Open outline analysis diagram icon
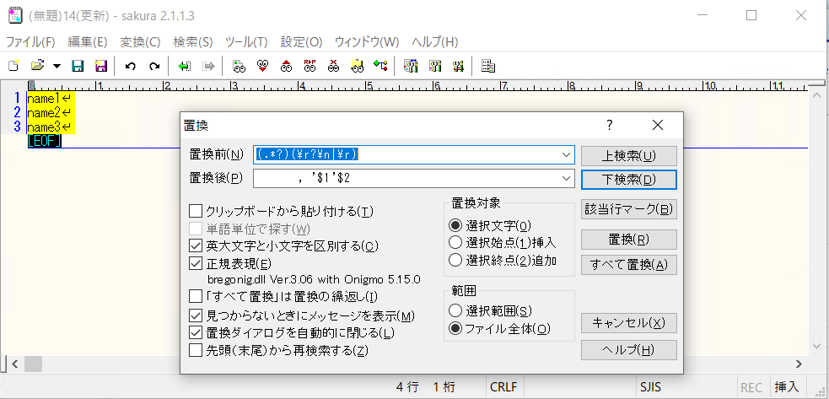 [380, 66]
